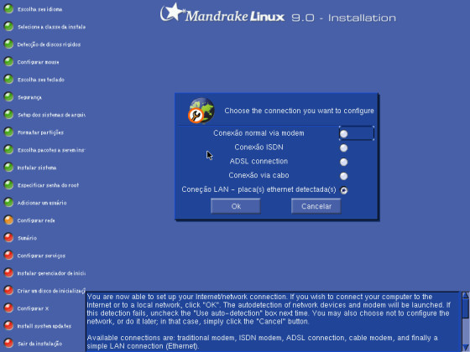Viewport: 470px width, 352px height.
Task: Click bullet next to Setup dos sistemas de arquivos
Action: (x=8, y=115)
